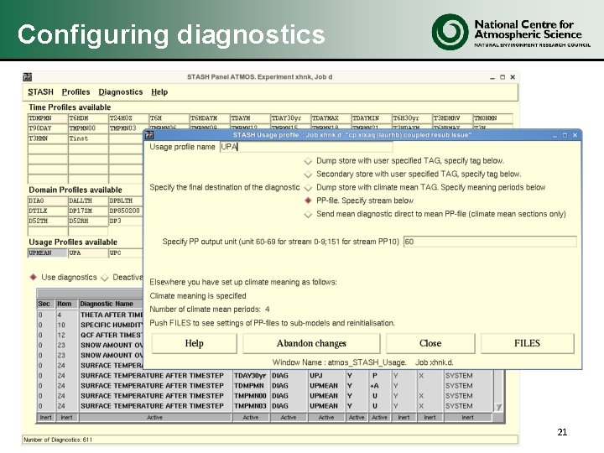The height and width of the screenshot is (453, 604).
Task: Click the Diagnostic Name column header
Action: [x=111, y=304]
